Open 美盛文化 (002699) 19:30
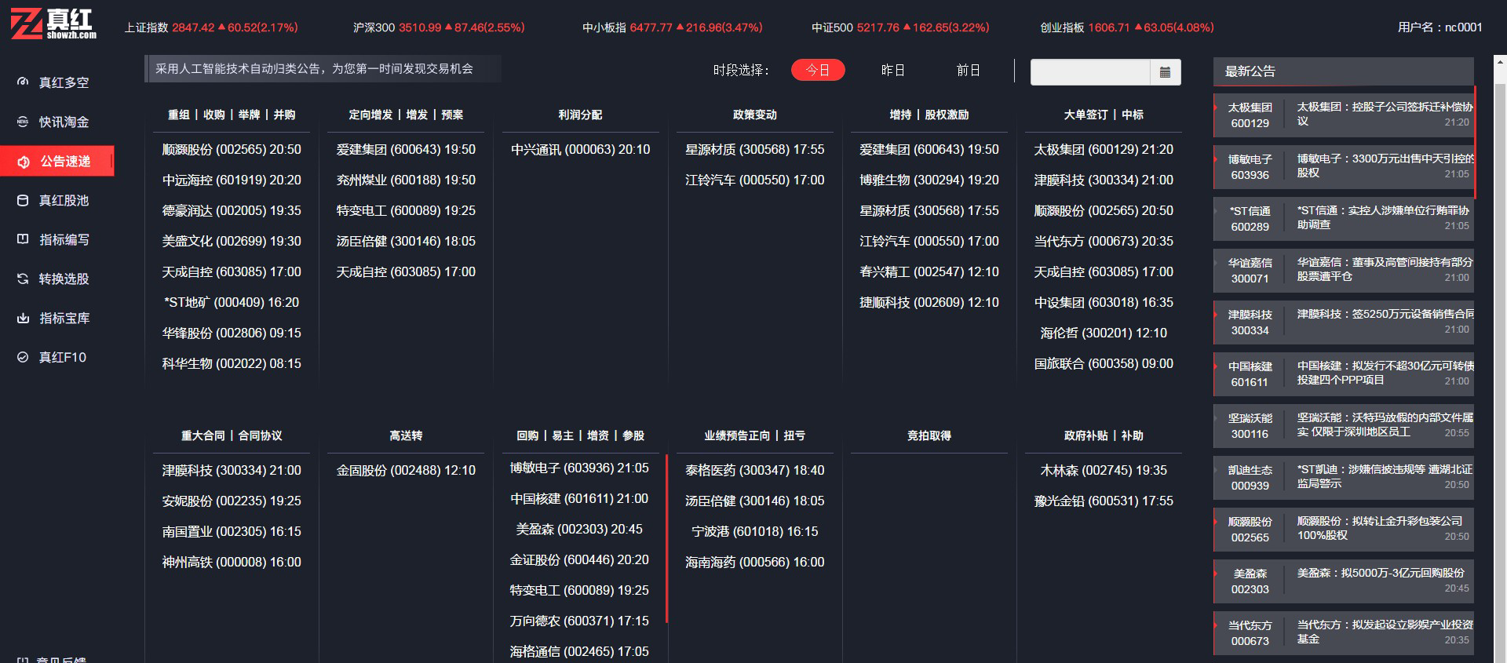 (232, 241)
